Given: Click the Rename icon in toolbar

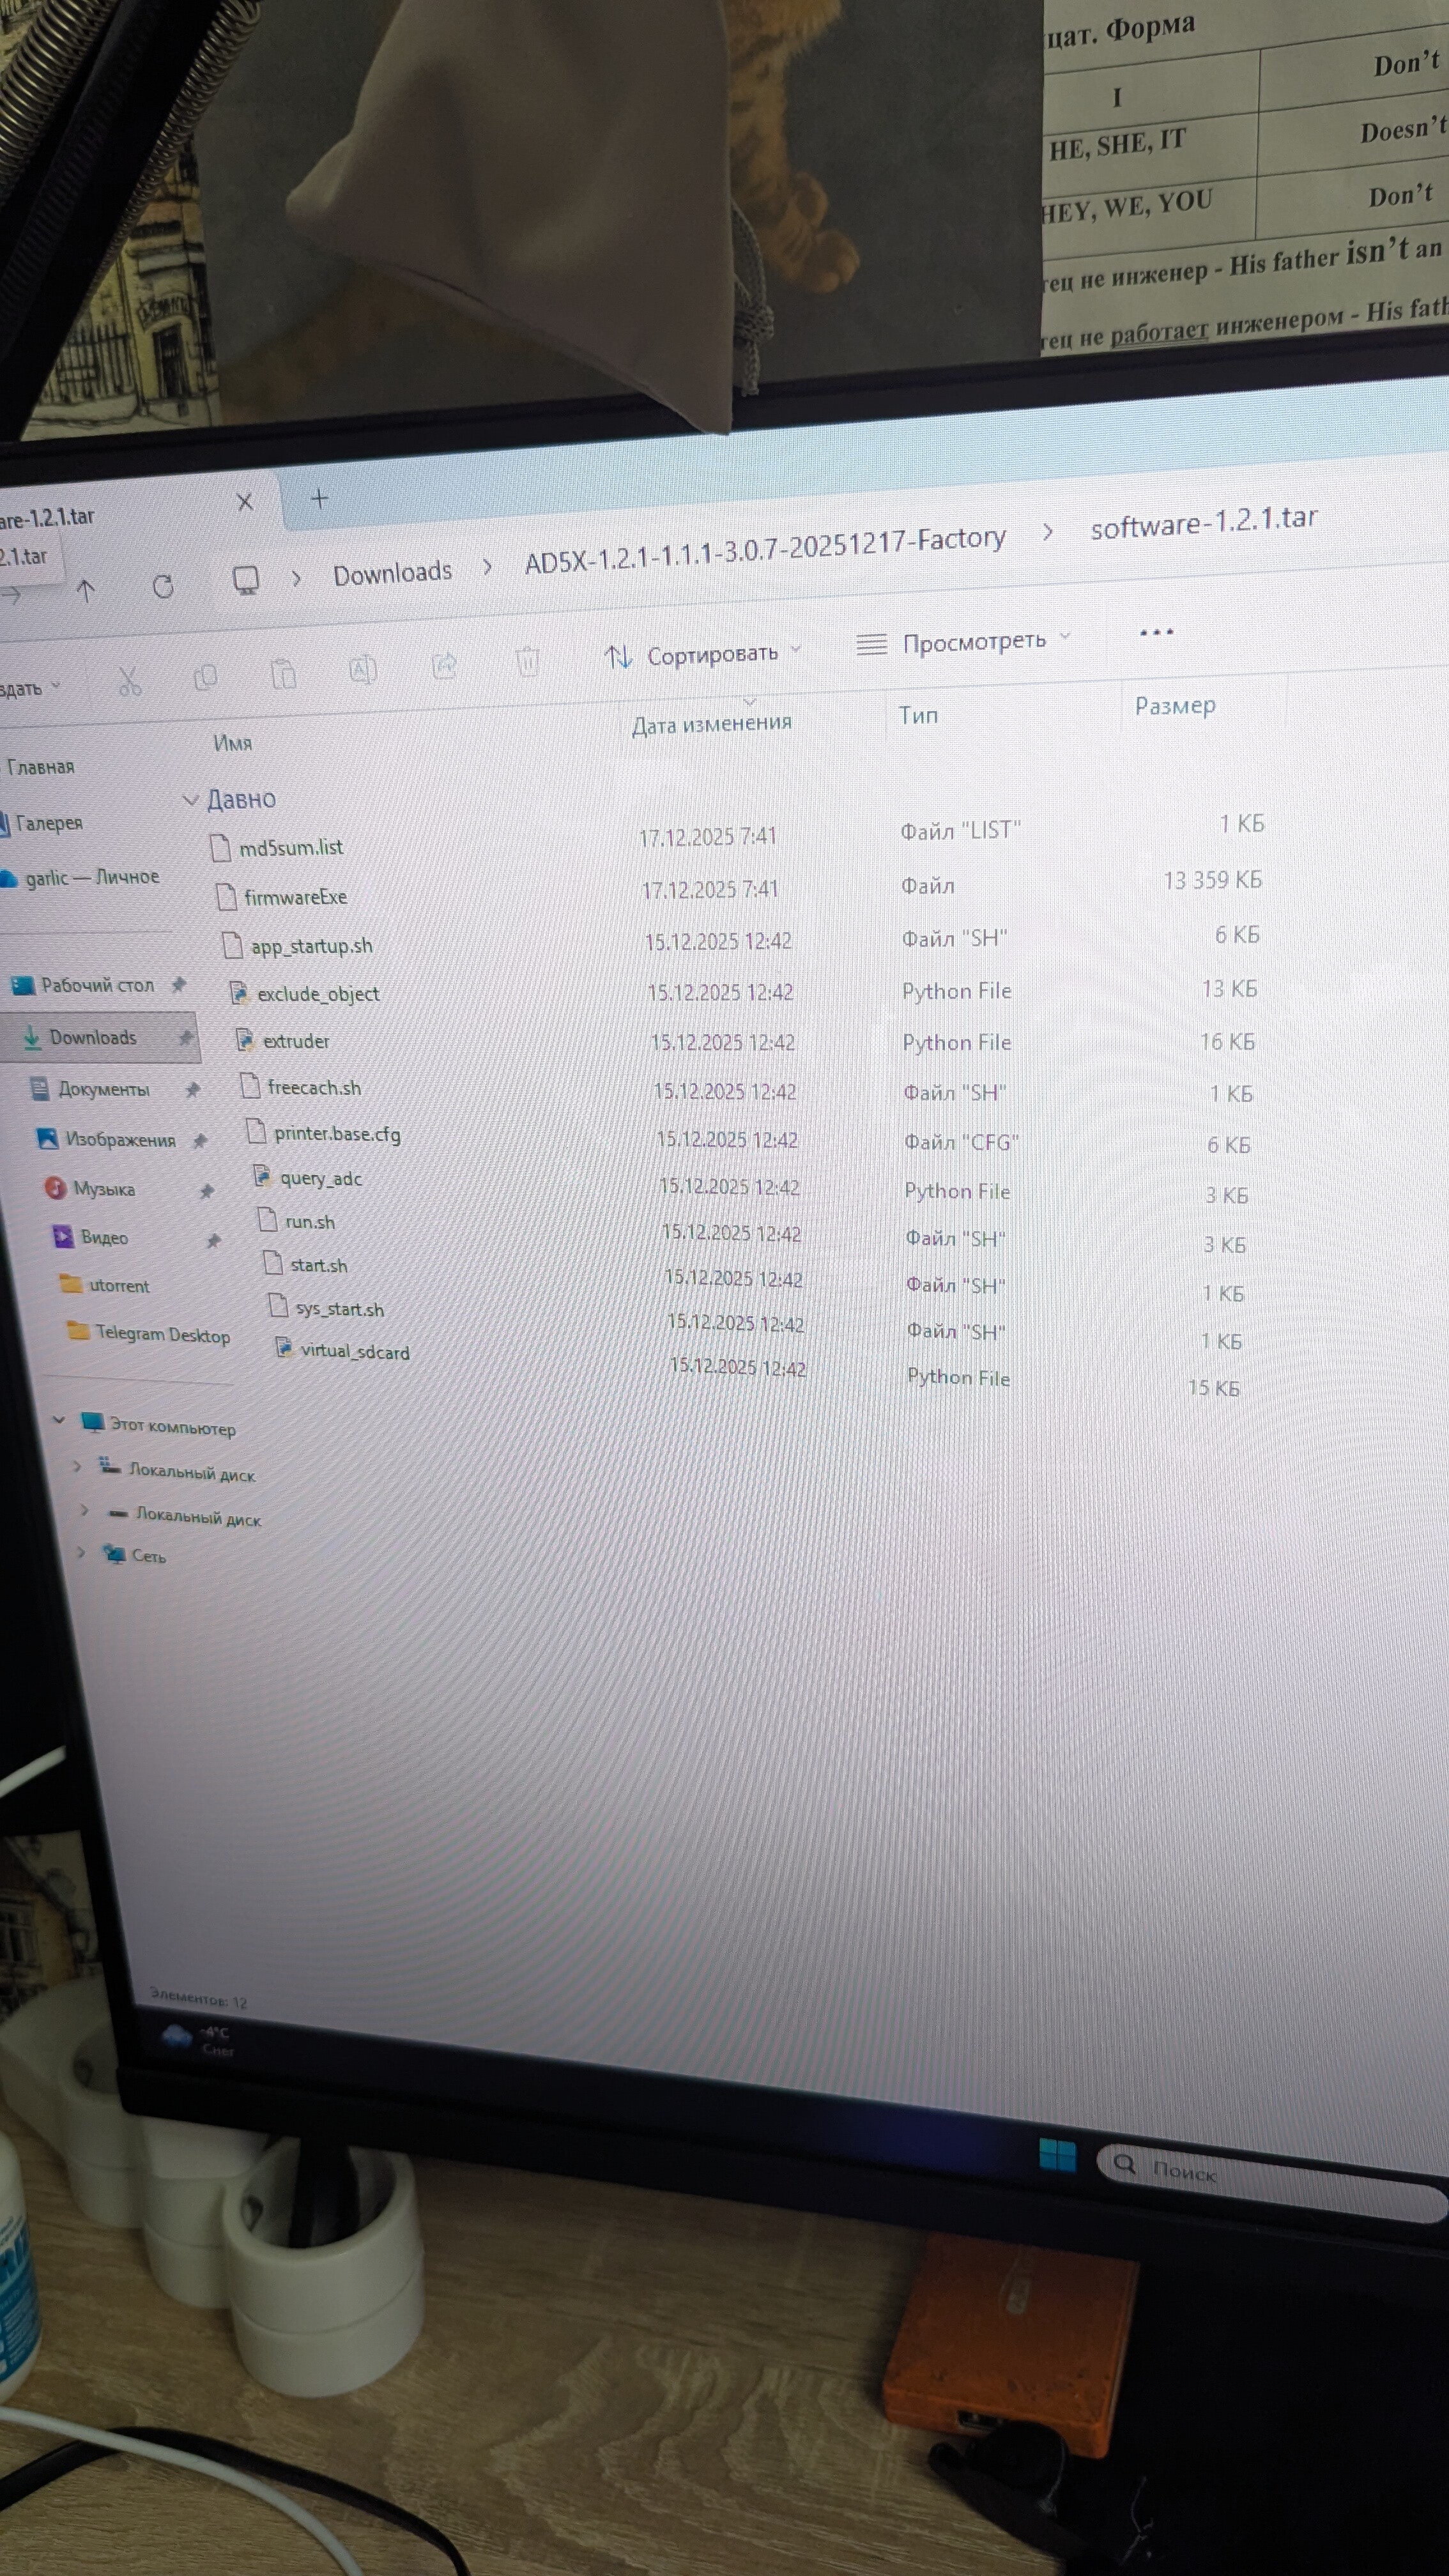Looking at the screenshot, I should [363, 669].
